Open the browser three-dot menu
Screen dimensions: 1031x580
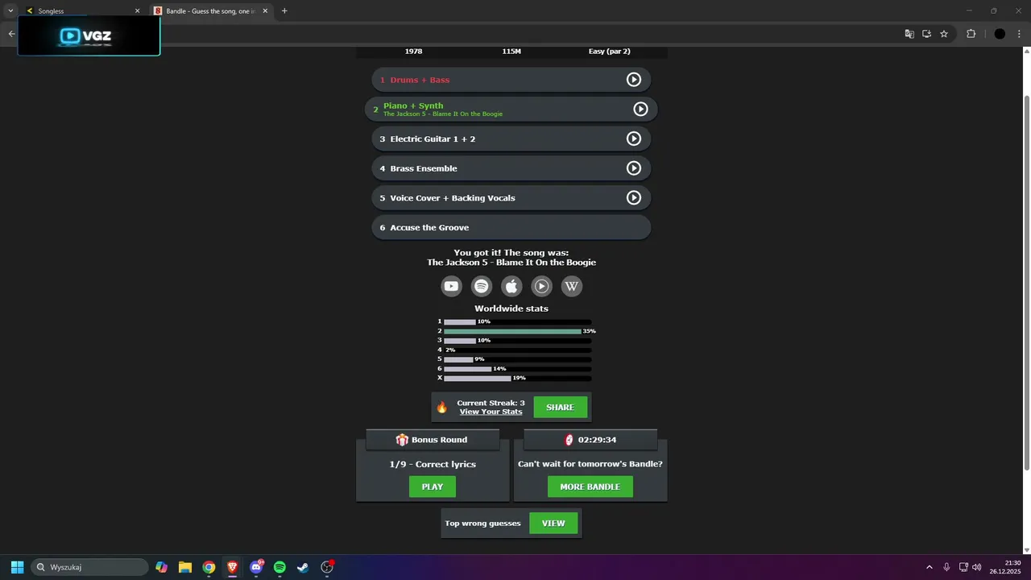point(1020,34)
